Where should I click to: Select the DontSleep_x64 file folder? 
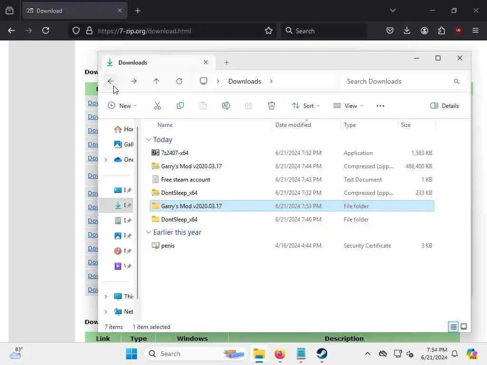pyautogui.click(x=292, y=220)
